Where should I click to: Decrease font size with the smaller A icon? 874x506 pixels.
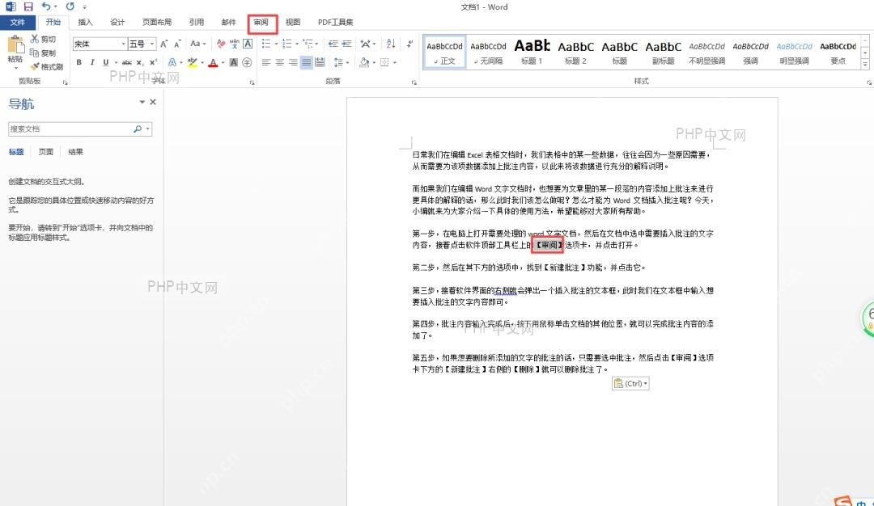pyautogui.click(x=177, y=44)
